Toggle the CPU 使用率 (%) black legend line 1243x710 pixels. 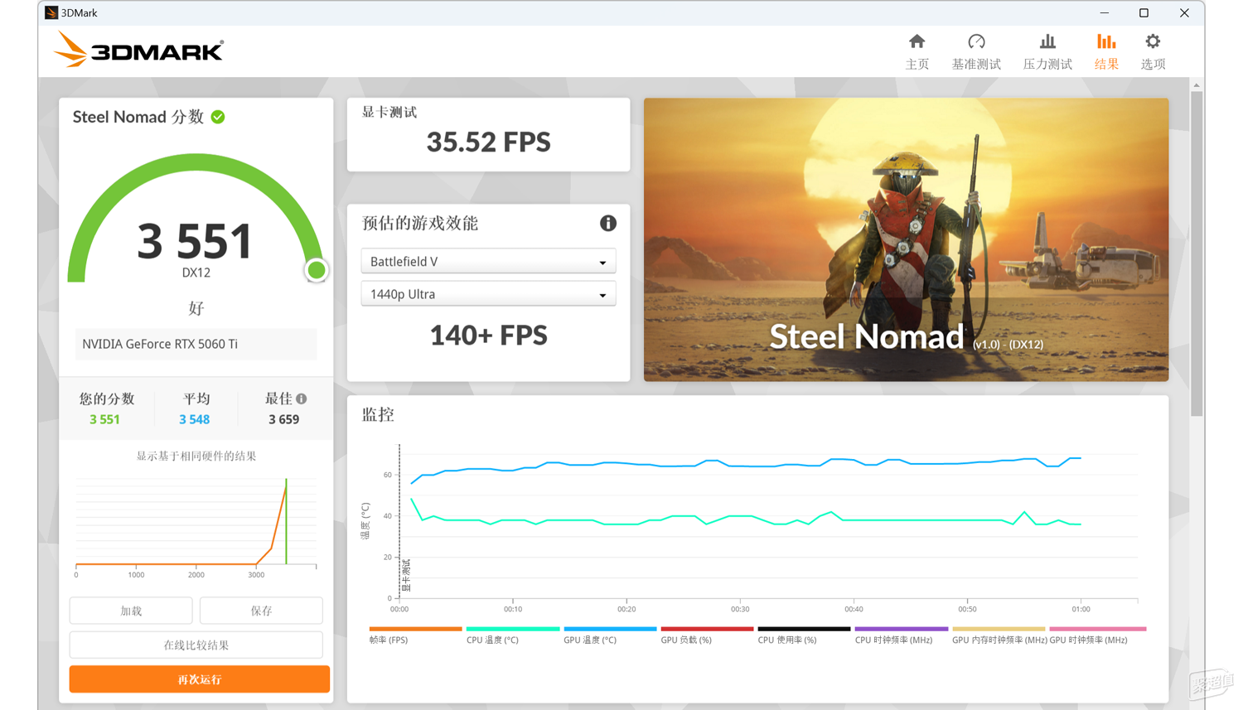(x=804, y=629)
